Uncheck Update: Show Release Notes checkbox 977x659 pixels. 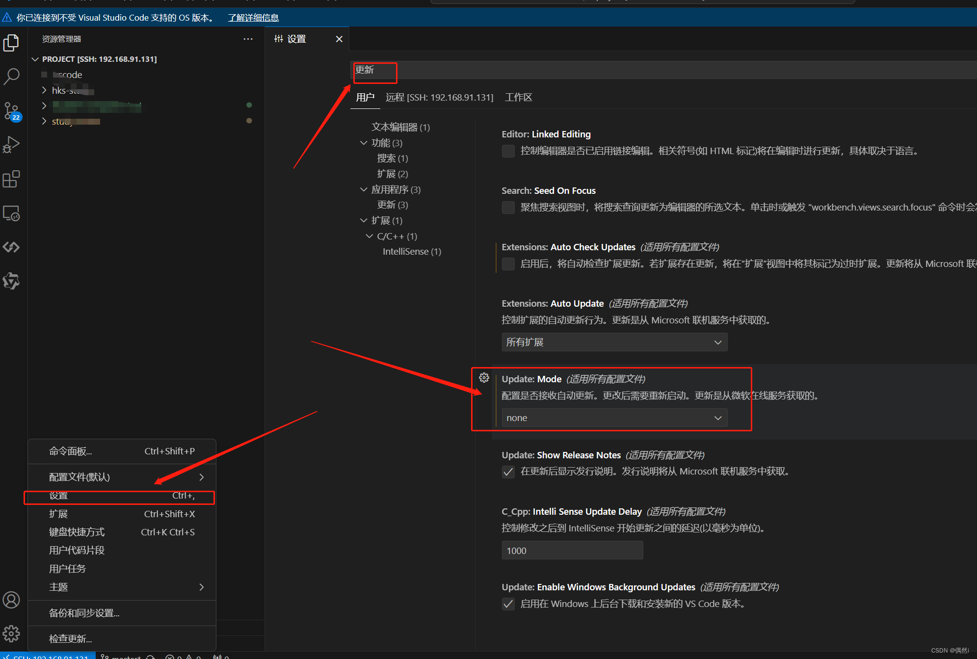[508, 472]
